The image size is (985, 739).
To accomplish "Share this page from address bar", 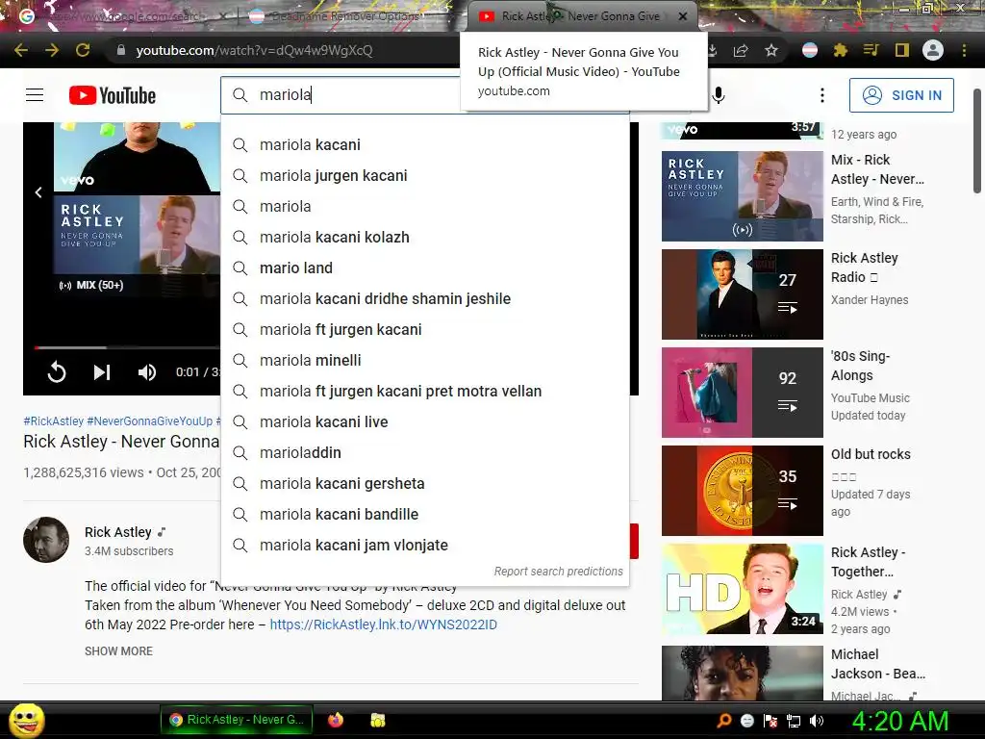I will 741,50.
